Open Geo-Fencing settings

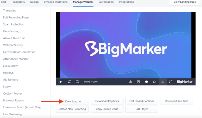[x=11, y=31]
